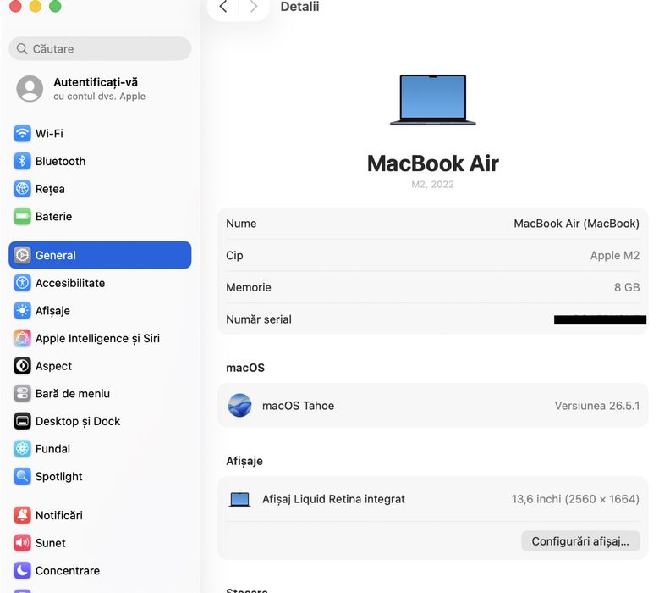Click the large MacBook Air image
659x593 pixels.
(433, 100)
